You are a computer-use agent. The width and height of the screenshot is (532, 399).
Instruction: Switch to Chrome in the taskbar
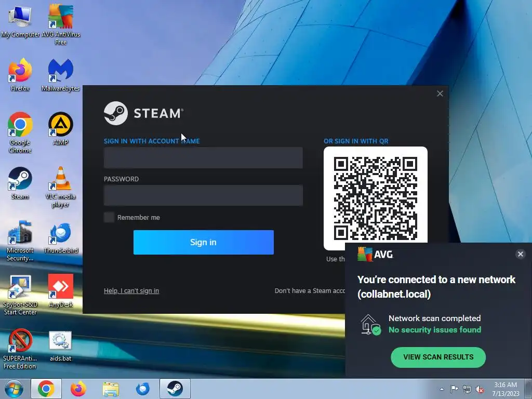(46, 389)
